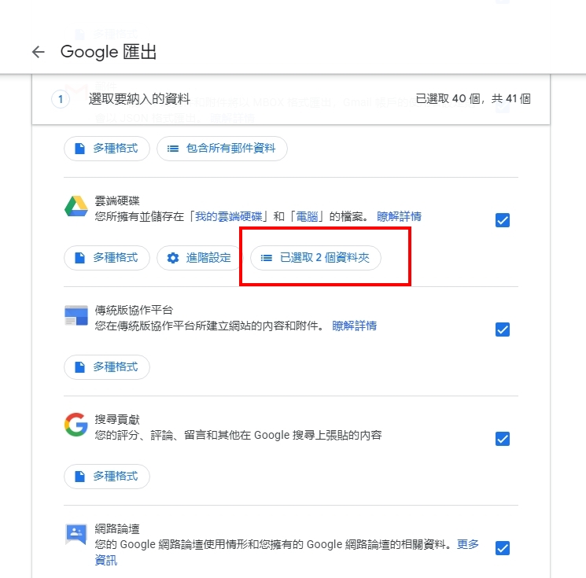
Task: Uncheck the 搜尋貢獻 checkbox
Action: coord(503,439)
